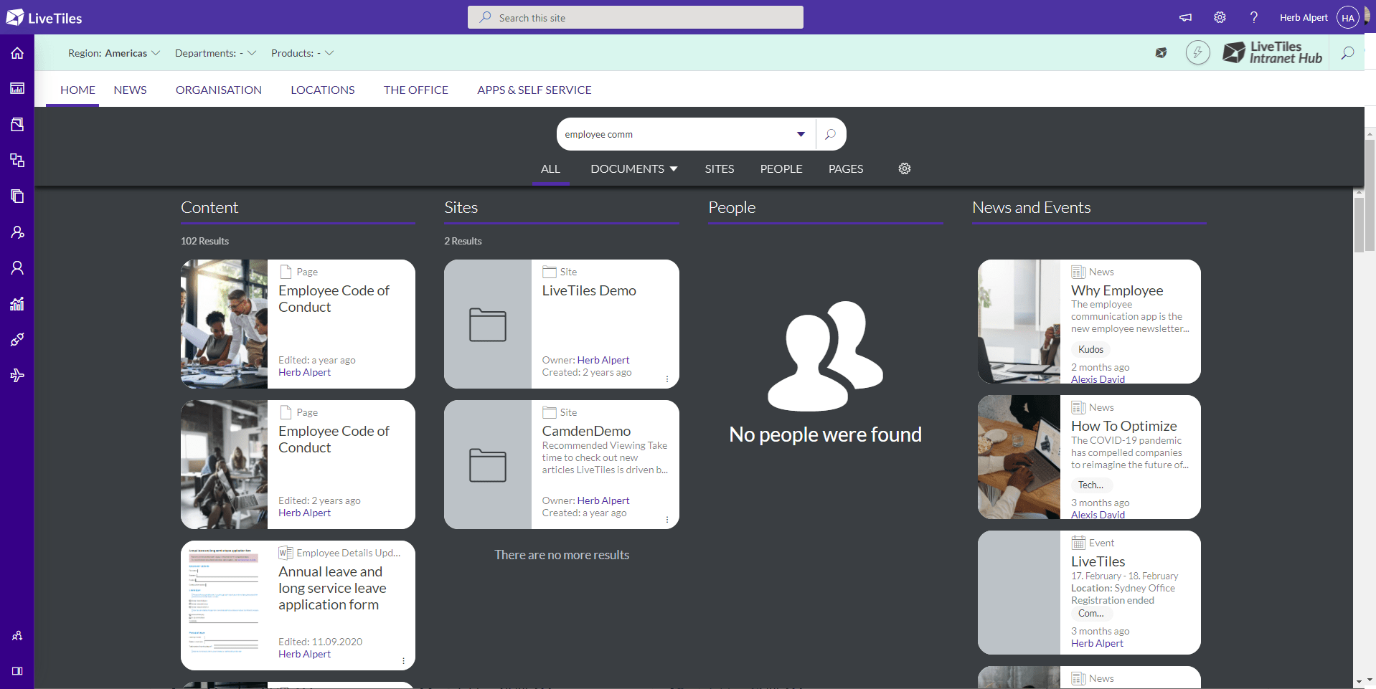Click the LiveTiles Intranet Hub logo
The image size is (1376, 689).
tap(1272, 52)
